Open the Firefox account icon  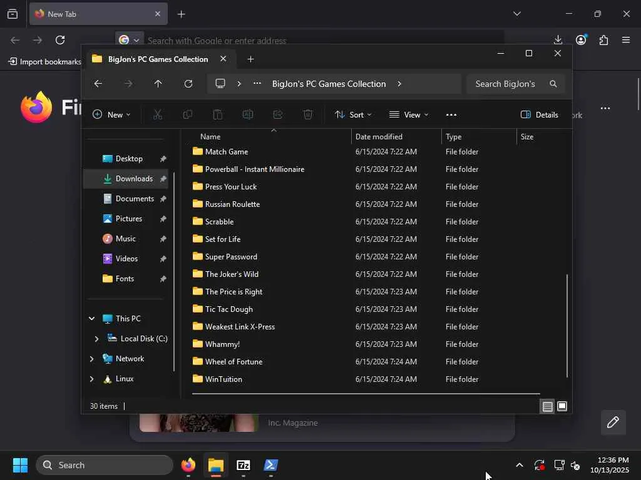[581, 39]
